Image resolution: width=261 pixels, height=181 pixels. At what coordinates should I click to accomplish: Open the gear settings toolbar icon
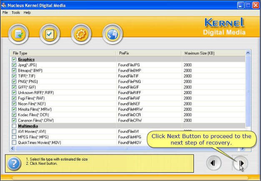(81, 34)
